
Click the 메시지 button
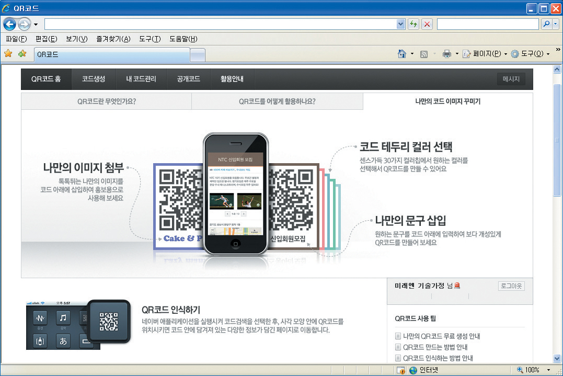511,79
